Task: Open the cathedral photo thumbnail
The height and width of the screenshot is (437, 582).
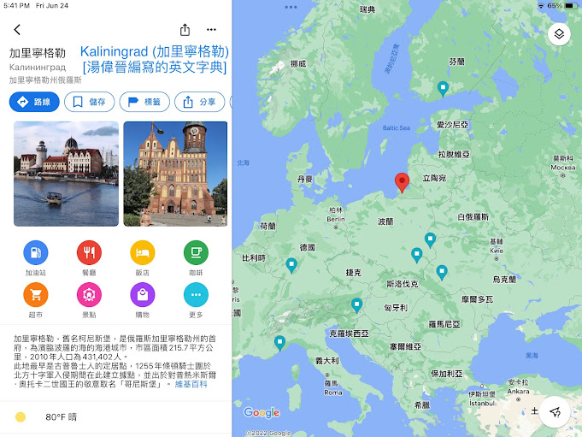Action: coord(175,174)
